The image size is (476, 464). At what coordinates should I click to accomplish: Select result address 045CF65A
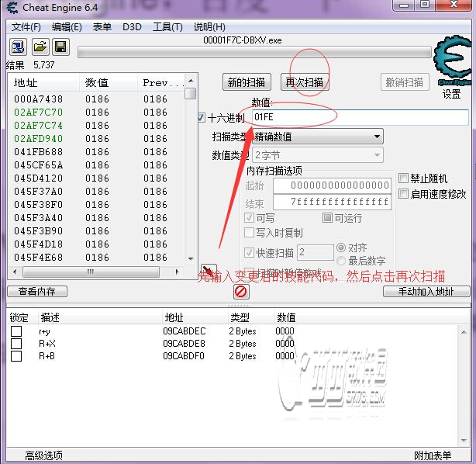pos(38,165)
